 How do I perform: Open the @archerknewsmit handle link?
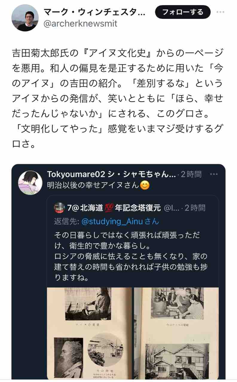tap(80, 24)
